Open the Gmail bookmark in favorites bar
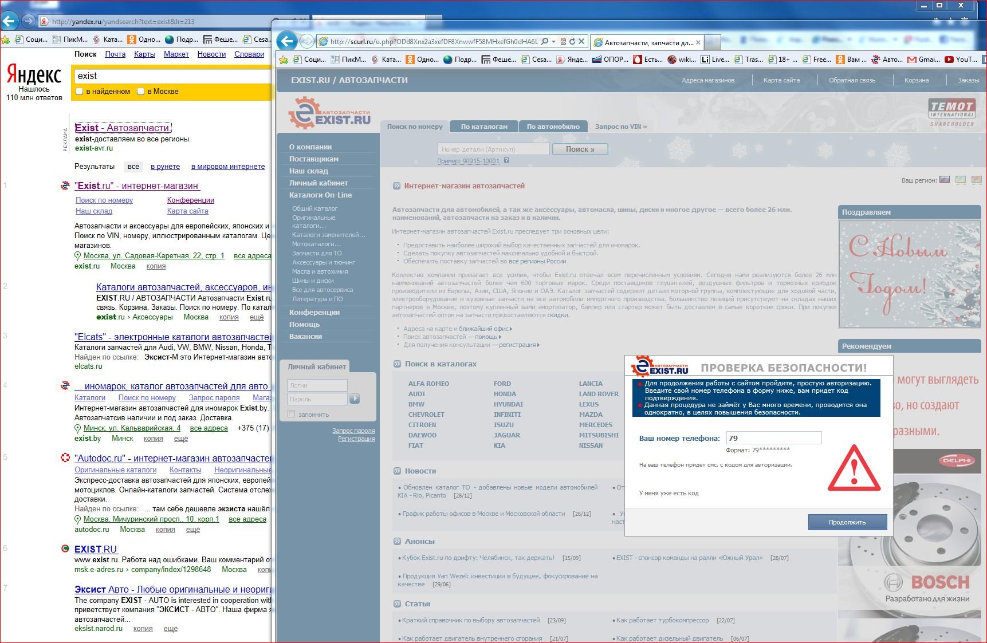 point(923,59)
